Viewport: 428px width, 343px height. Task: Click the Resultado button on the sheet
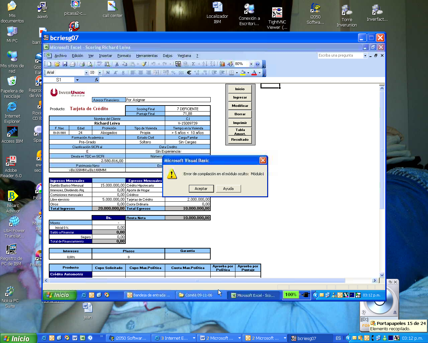click(240, 140)
